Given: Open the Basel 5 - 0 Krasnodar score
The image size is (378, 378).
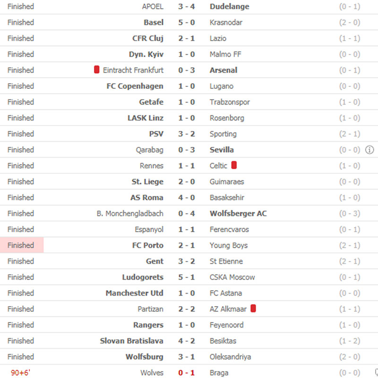Looking at the screenshot, I should (x=186, y=22).
